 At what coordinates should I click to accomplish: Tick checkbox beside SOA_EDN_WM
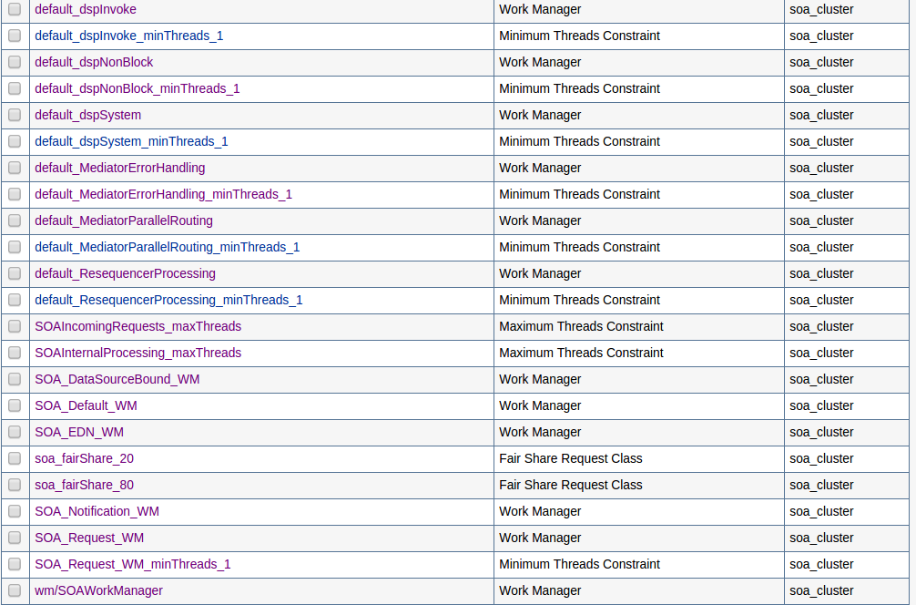coord(15,432)
